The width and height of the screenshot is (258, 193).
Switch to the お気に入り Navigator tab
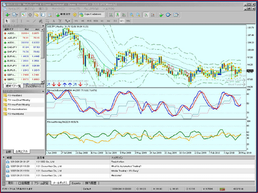[x=21, y=152]
